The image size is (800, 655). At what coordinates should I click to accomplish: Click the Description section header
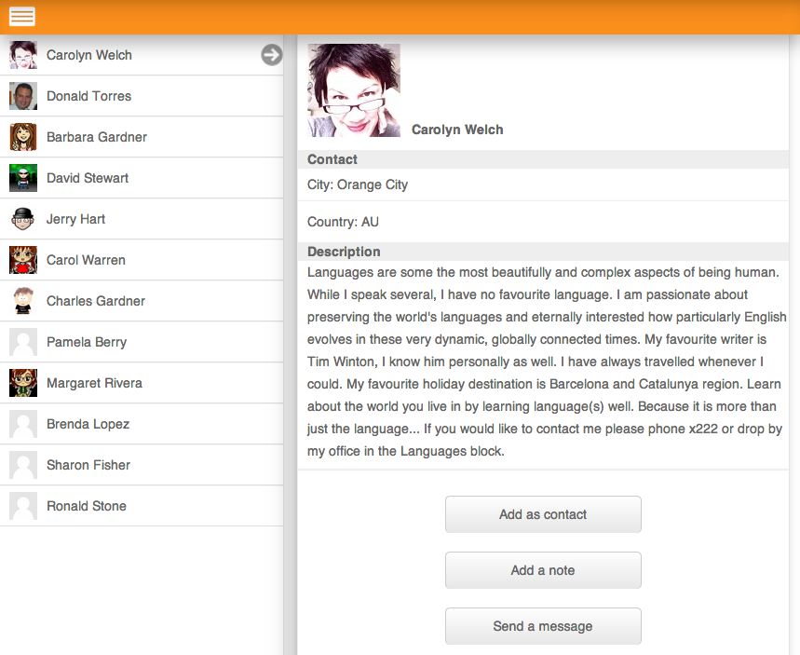pos(543,252)
